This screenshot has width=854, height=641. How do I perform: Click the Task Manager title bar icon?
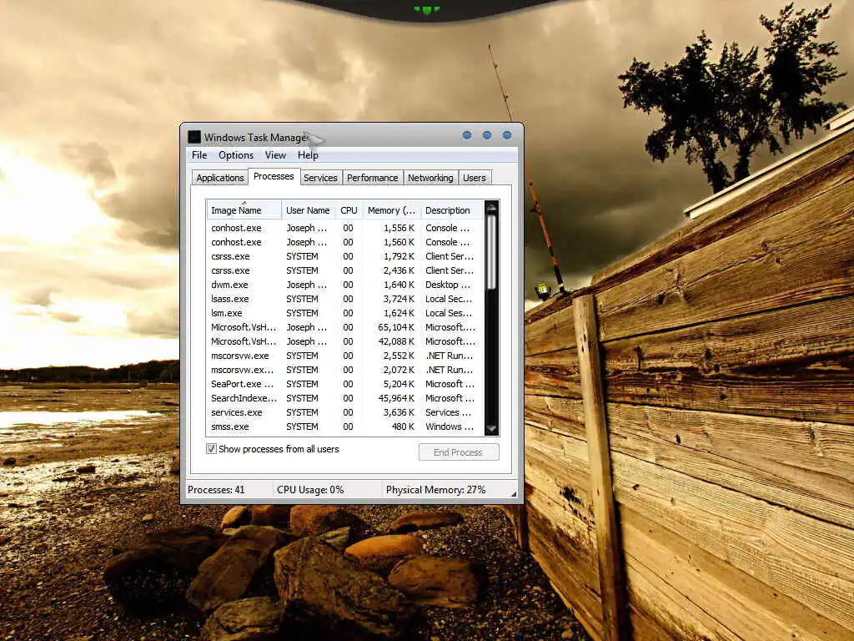coord(194,137)
